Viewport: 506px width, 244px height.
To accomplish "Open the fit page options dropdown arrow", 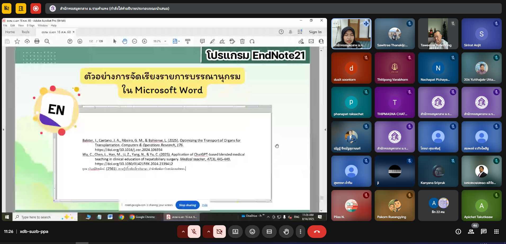I will [x=179, y=41].
